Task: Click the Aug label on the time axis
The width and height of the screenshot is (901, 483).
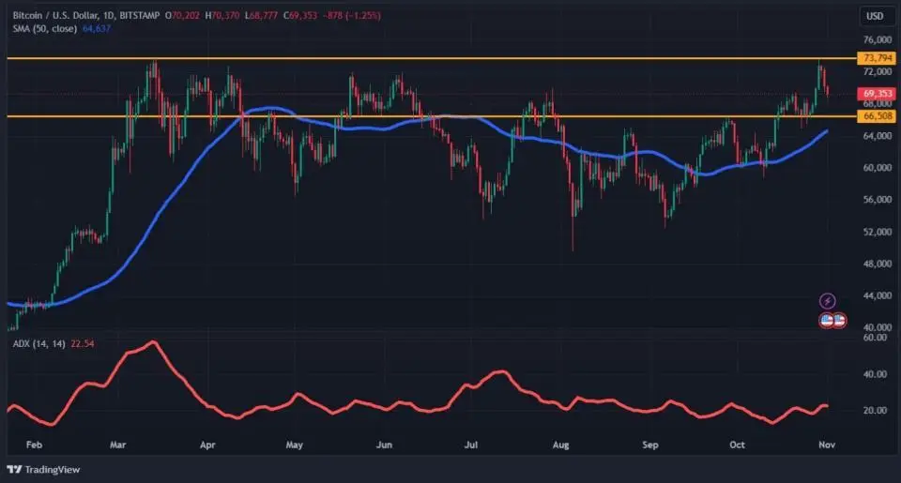Action: [561, 444]
